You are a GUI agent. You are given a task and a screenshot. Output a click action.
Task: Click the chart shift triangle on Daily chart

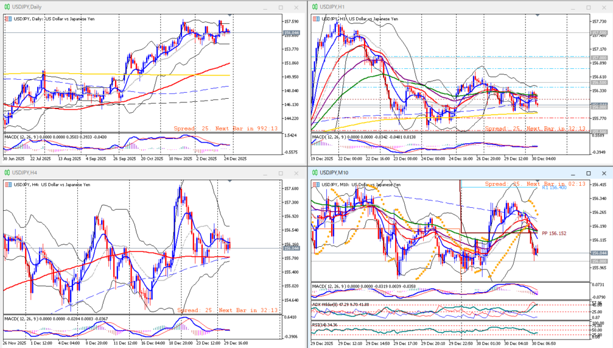point(230,15)
